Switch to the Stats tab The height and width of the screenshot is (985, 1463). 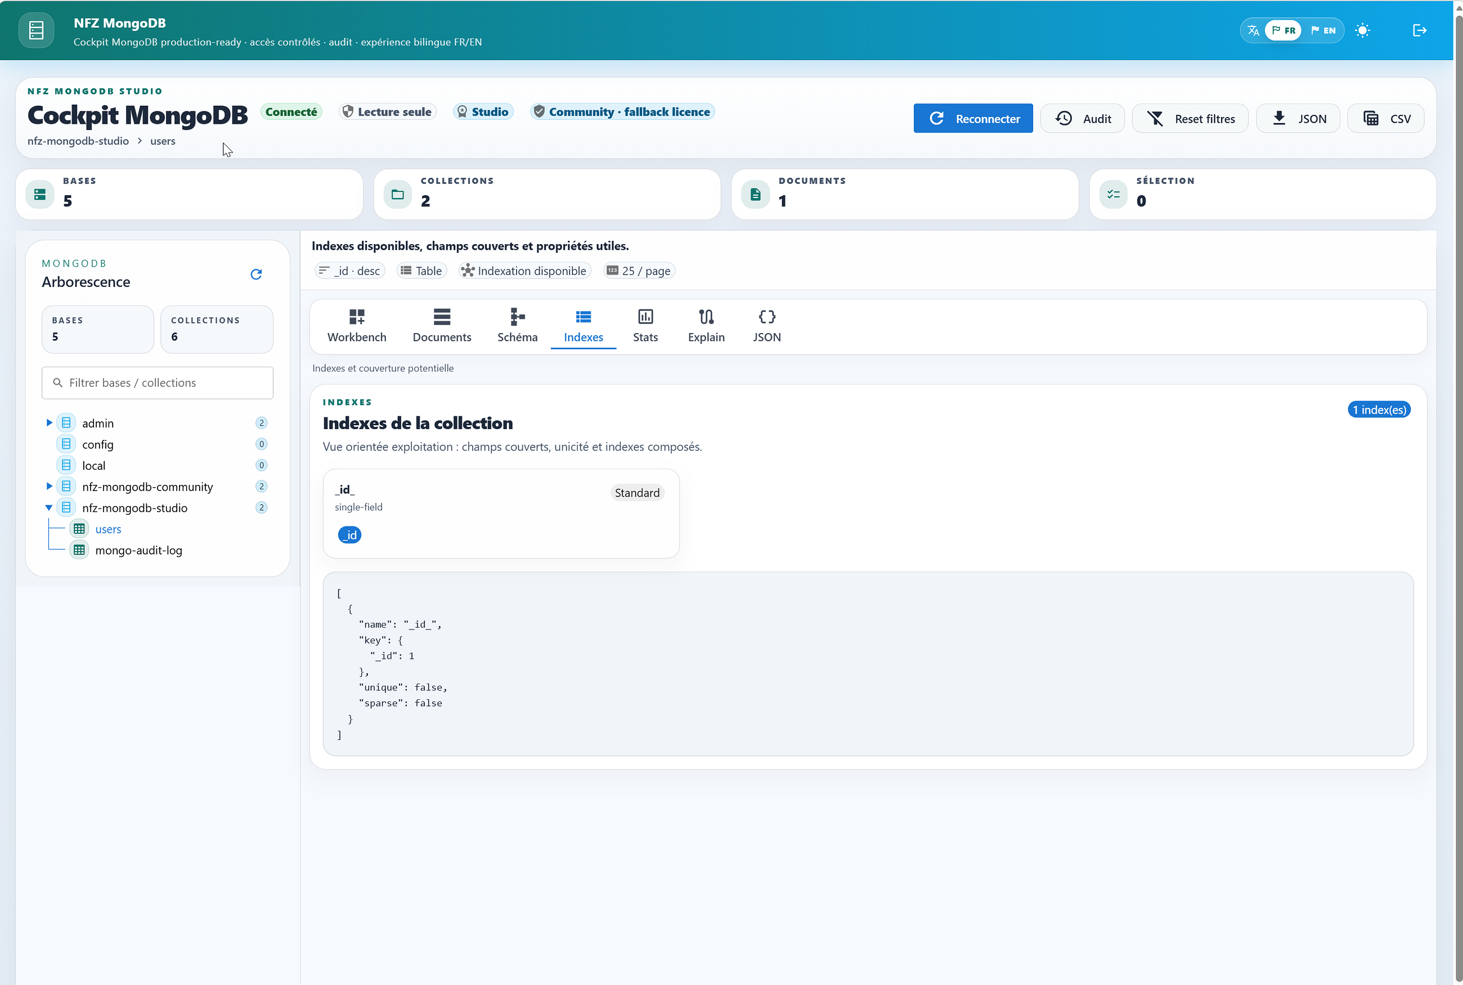pyautogui.click(x=645, y=326)
